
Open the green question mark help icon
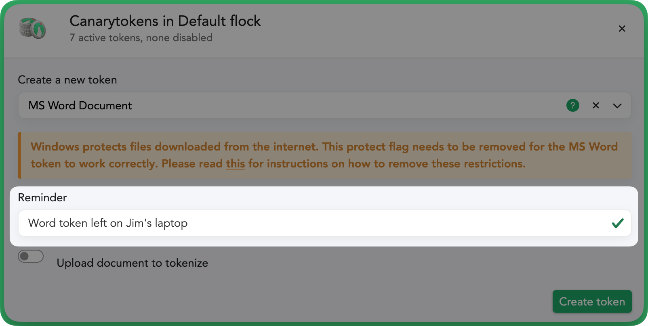point(573,105)
